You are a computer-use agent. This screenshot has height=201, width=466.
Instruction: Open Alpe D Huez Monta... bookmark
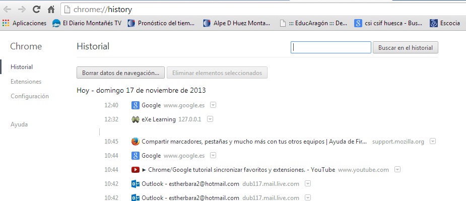[237, 23]
